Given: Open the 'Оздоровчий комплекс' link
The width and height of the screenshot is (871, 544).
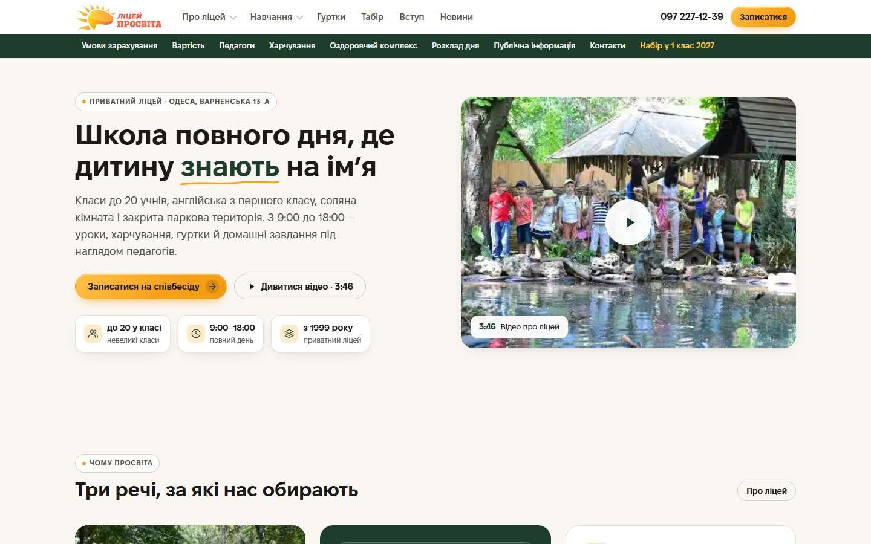Looking at the screenshot, I should [373, 46].
